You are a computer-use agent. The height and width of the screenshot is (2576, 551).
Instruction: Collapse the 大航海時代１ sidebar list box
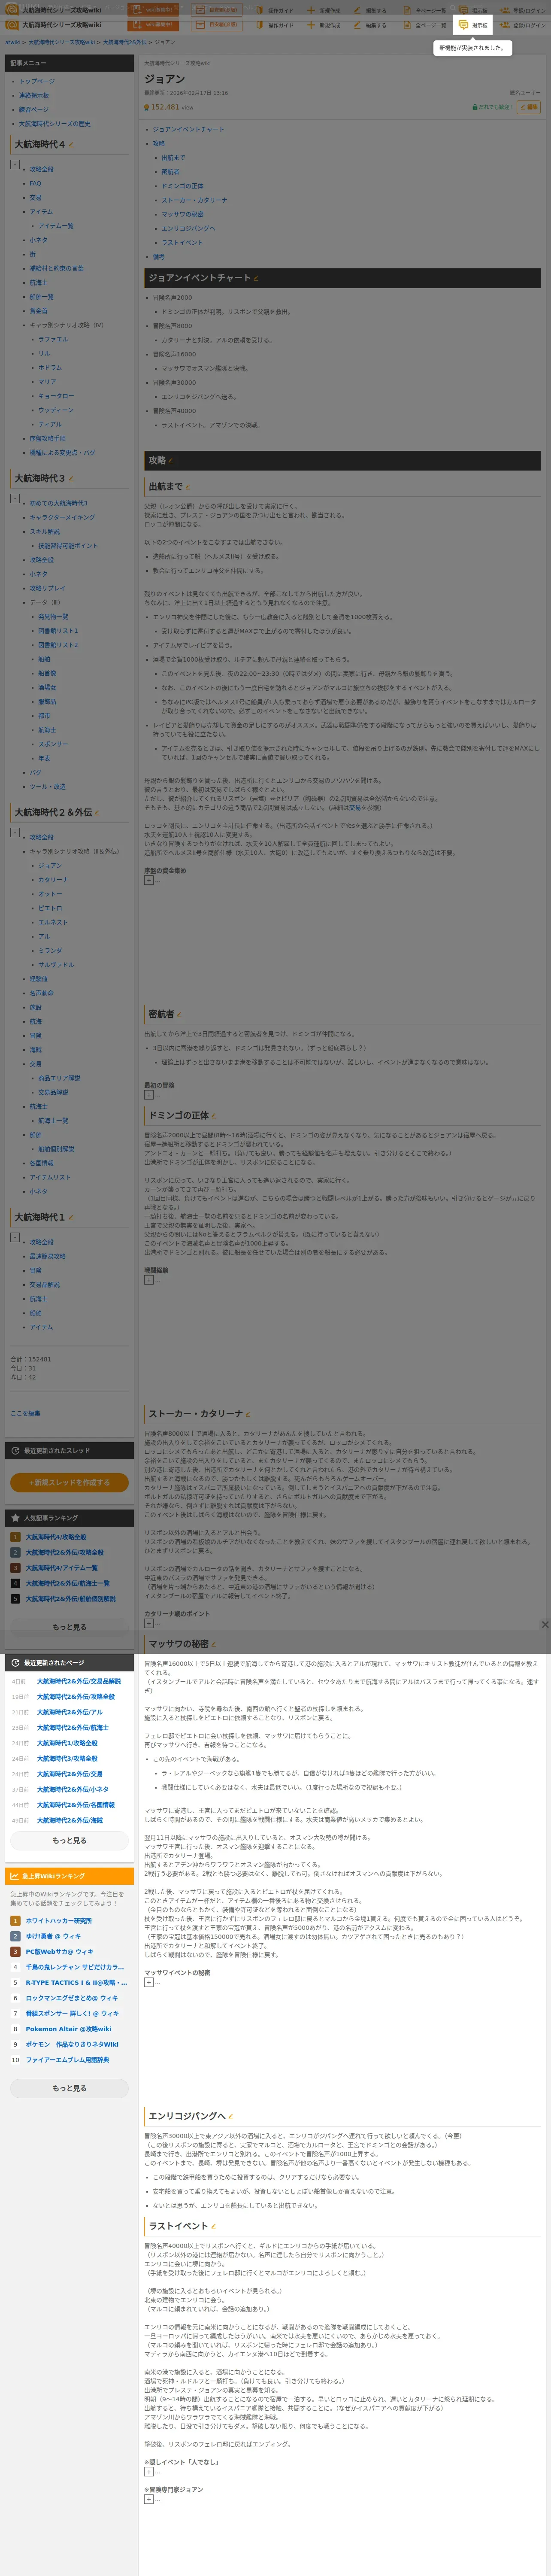pos(15,1237)
